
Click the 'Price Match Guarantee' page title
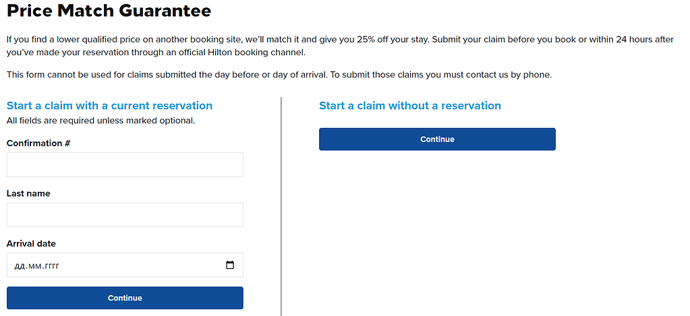[x=109, y=11]
